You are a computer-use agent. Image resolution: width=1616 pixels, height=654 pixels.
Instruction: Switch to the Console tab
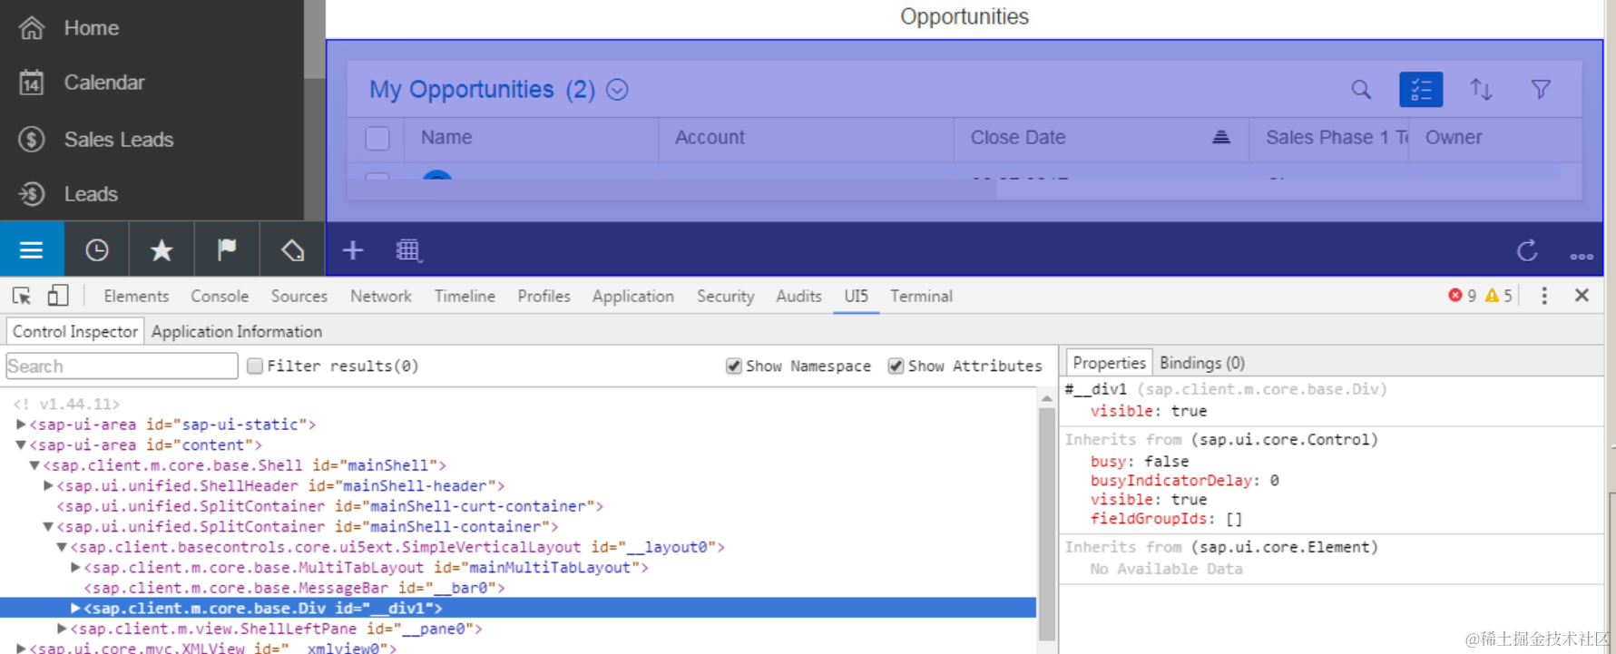[x=220, y=296]
